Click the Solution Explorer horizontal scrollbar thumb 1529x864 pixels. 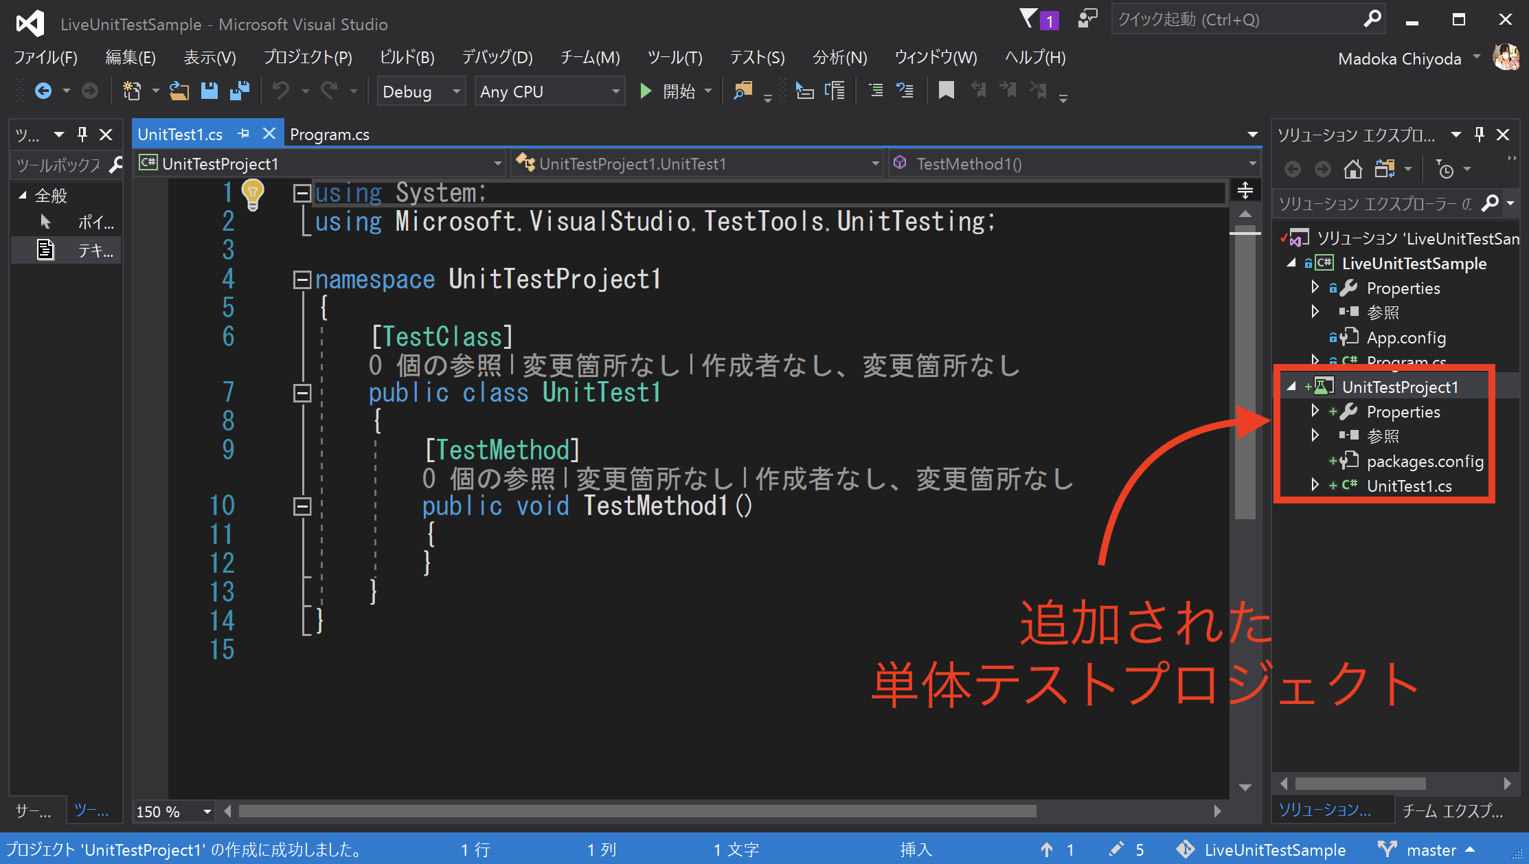click(1361, 784)
